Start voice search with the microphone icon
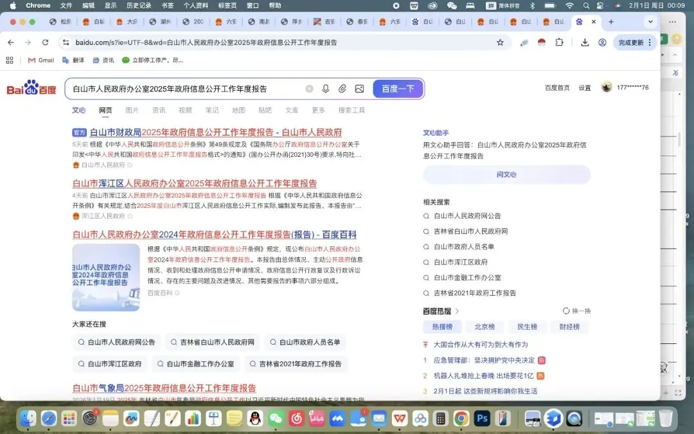 [326, 89]
